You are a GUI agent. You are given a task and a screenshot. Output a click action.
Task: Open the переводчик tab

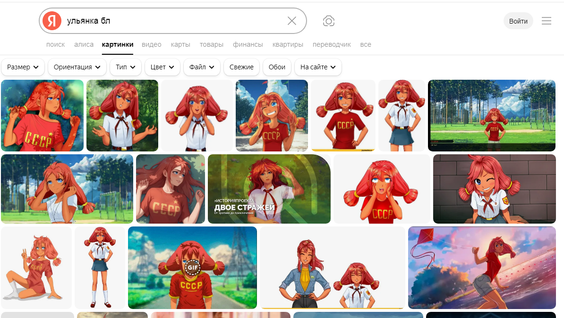[332, 44]
